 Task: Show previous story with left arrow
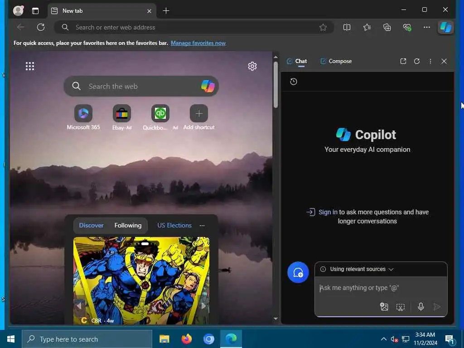click(x=79, y=306)
